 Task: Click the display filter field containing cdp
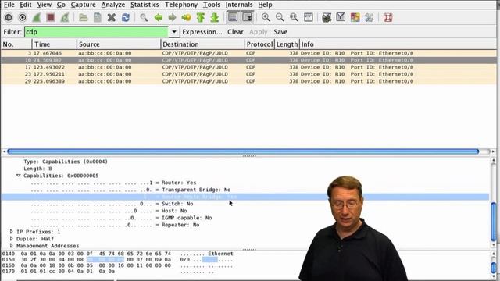click(x=96, y=32)
